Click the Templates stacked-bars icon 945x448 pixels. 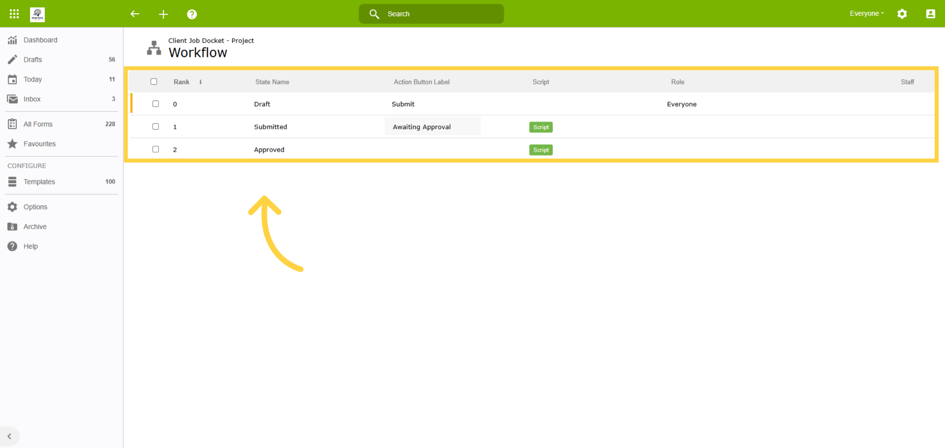tap(13, 181)
